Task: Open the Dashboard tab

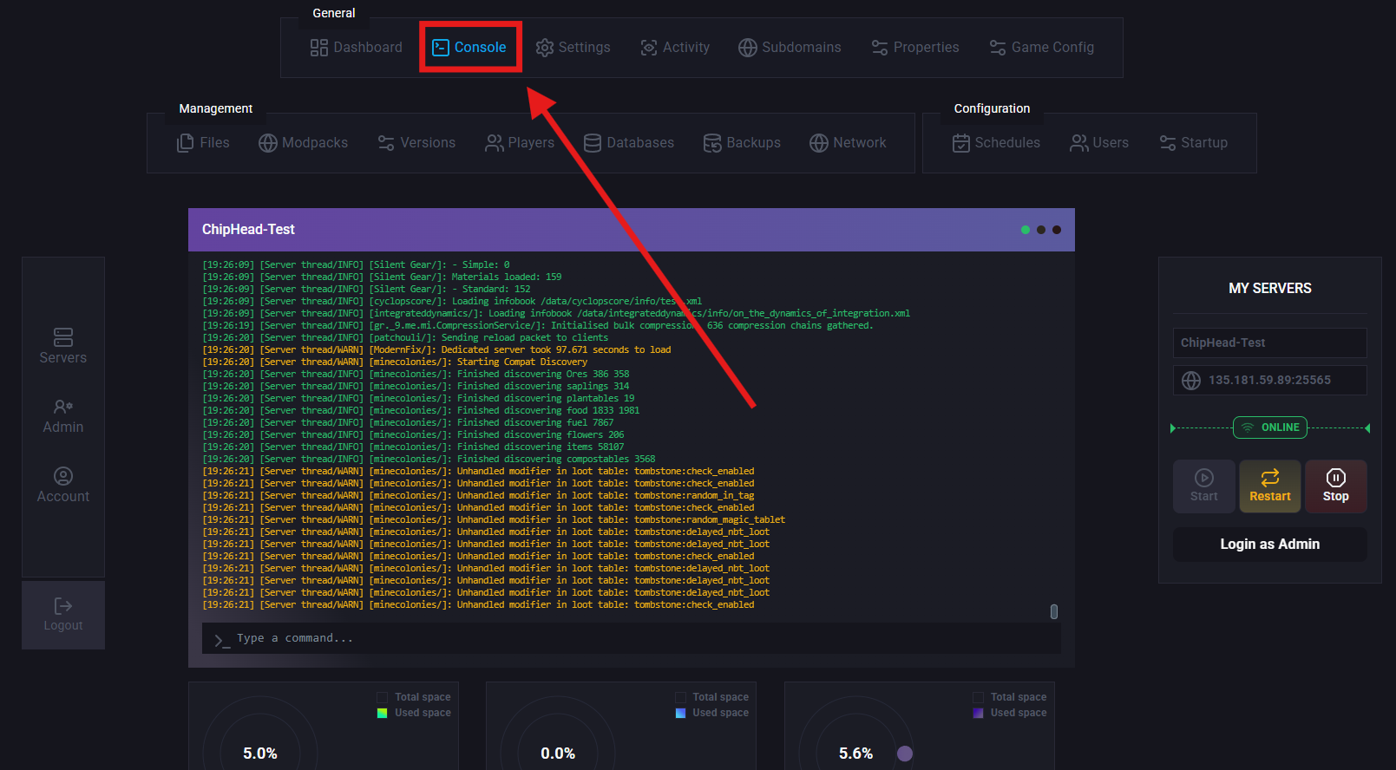Action: click(357, 48)
